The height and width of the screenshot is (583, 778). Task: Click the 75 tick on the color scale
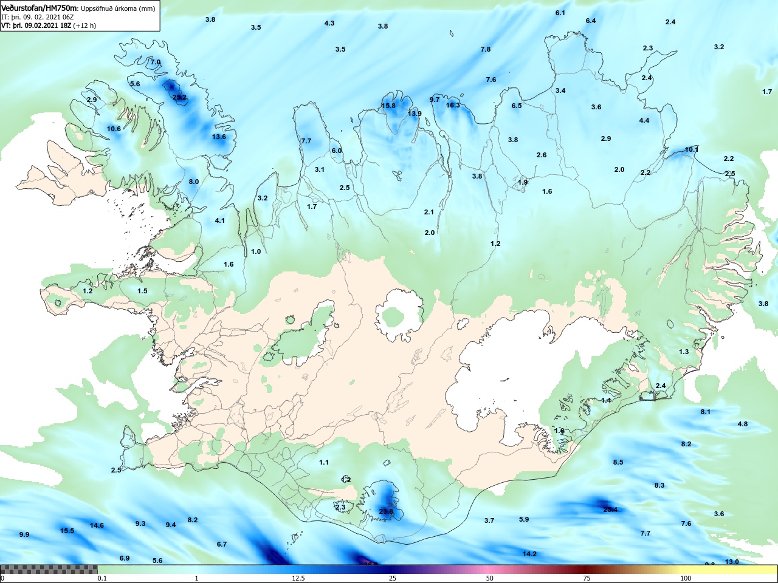pos(587,578)
